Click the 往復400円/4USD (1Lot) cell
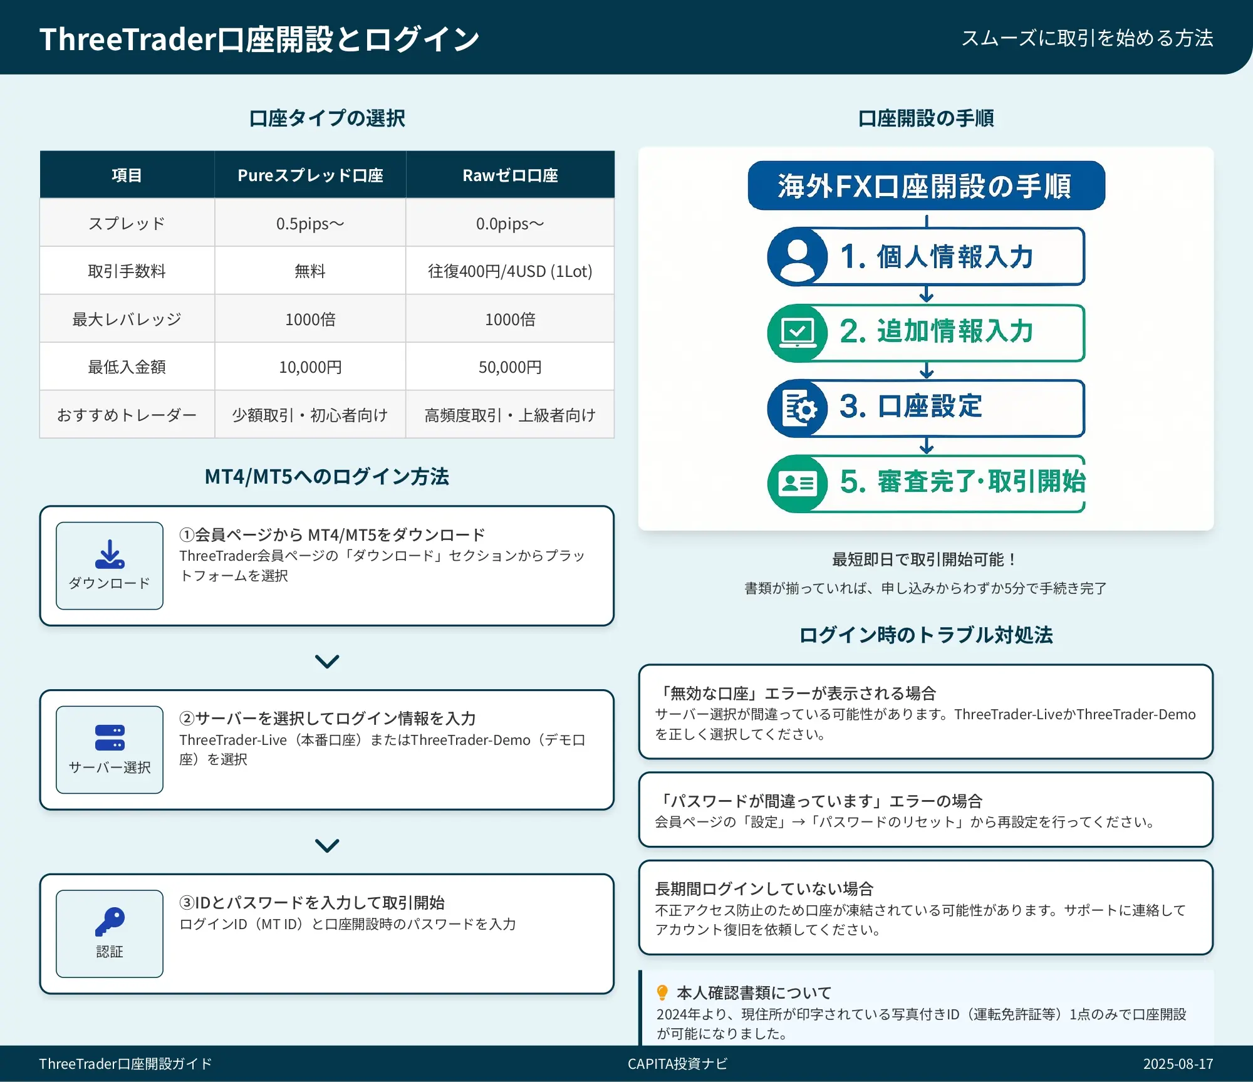 [510, 271]
